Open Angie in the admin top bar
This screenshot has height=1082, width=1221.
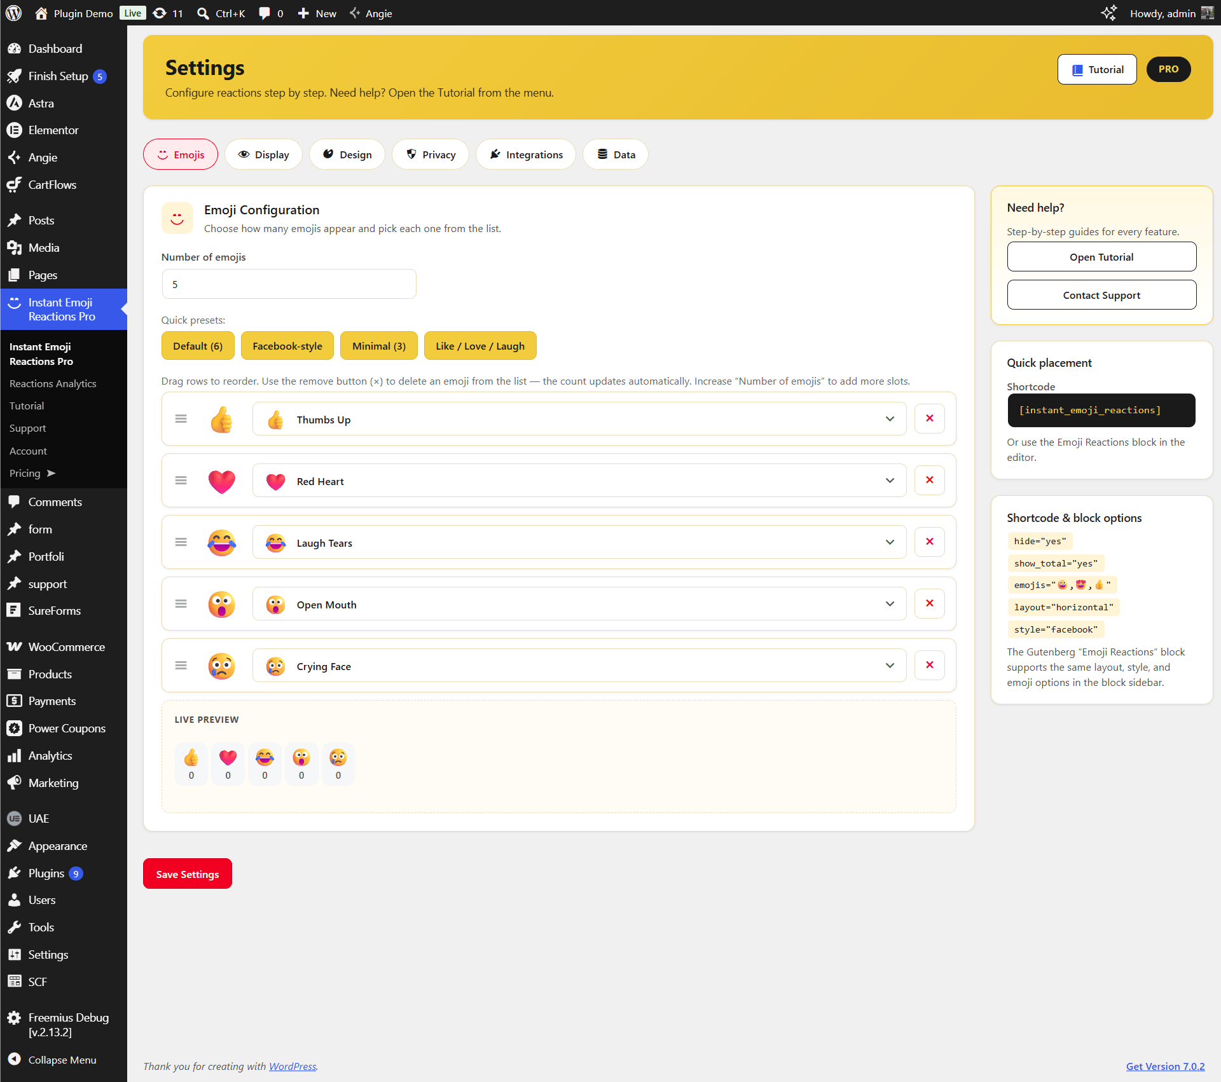pos(371,13)
